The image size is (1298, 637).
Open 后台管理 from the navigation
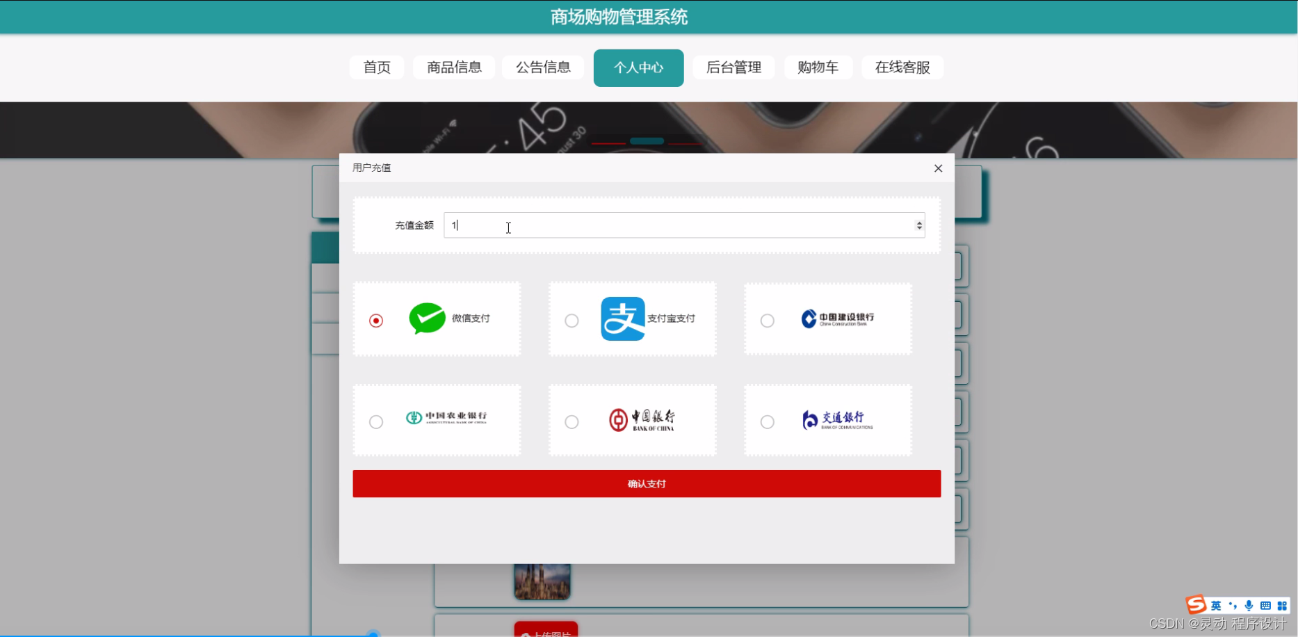733,67
